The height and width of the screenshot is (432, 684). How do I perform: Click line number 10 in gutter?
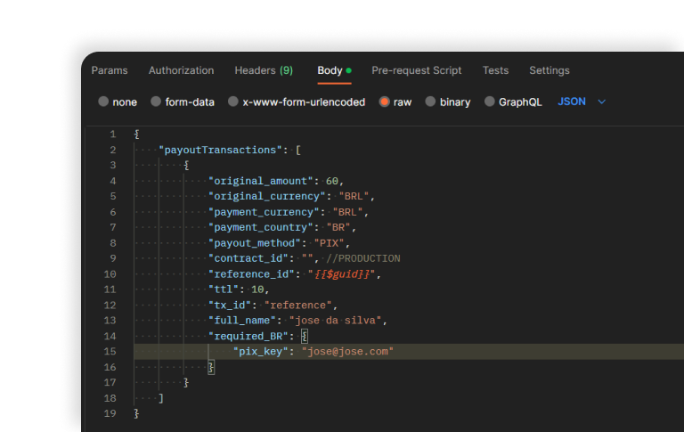pyautogui.click(x=110, y=274)
